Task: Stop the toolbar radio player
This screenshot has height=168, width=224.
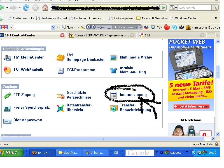Action: pyautogui.click(x=93, y=27)
